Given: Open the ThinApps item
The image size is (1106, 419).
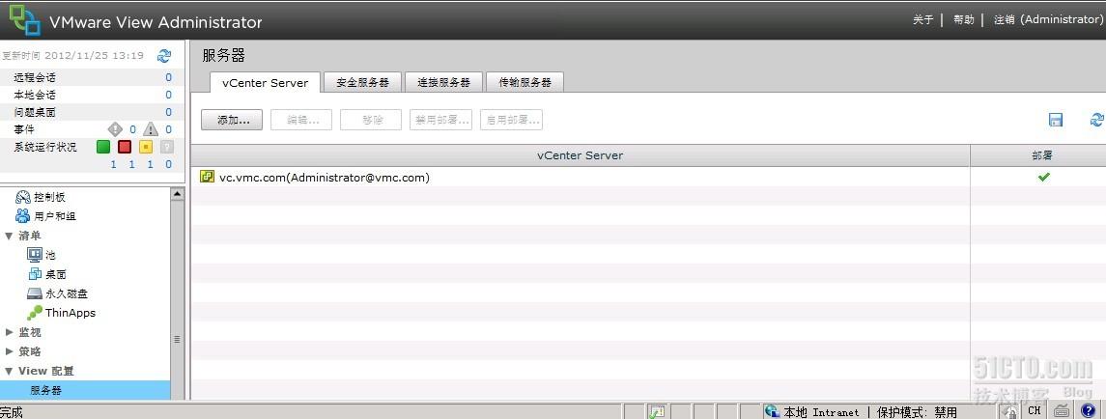Looking at the screenshot, I should click(62, 313).
